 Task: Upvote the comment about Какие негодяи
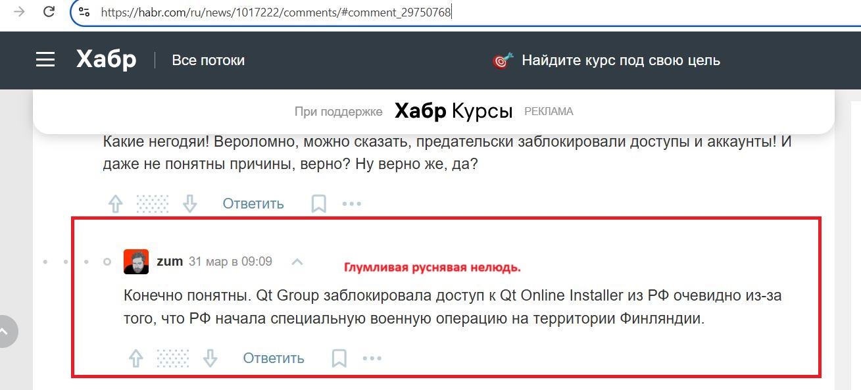[116, 204]
